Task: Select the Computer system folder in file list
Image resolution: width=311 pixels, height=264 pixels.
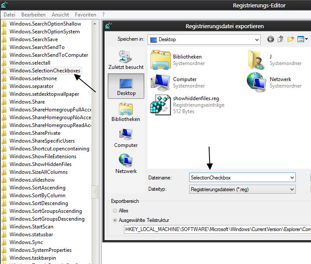Action: pyautogui.click(x=178, y=82)
